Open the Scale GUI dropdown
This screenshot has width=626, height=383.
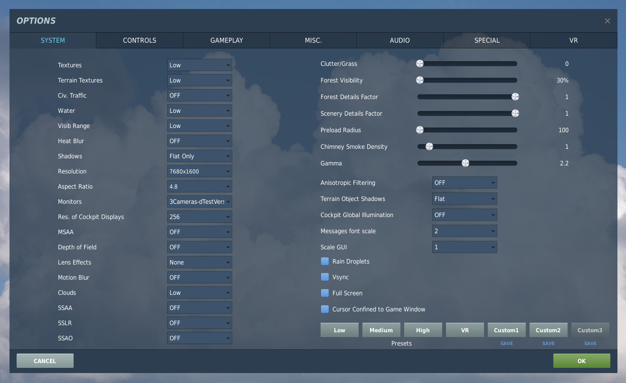(x=465, y=247)
